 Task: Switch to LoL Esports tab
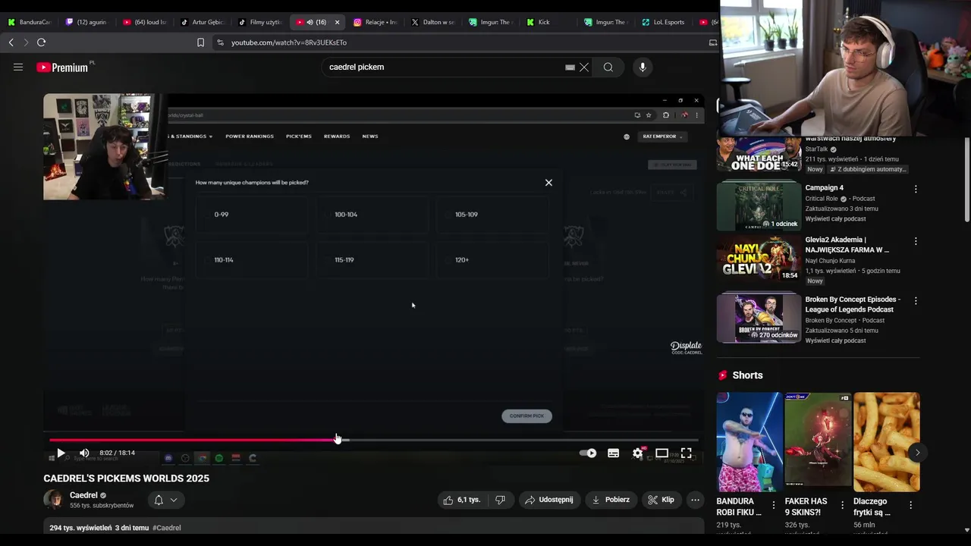(x=664, y=22)
